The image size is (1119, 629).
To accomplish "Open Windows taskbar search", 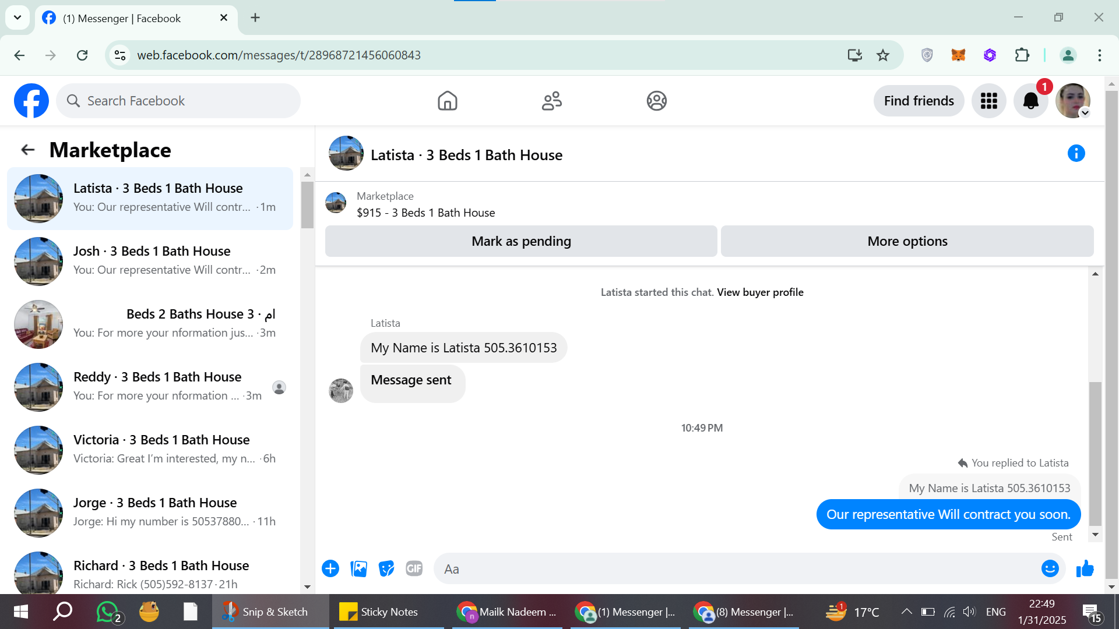I will click(x=63, y=612).
